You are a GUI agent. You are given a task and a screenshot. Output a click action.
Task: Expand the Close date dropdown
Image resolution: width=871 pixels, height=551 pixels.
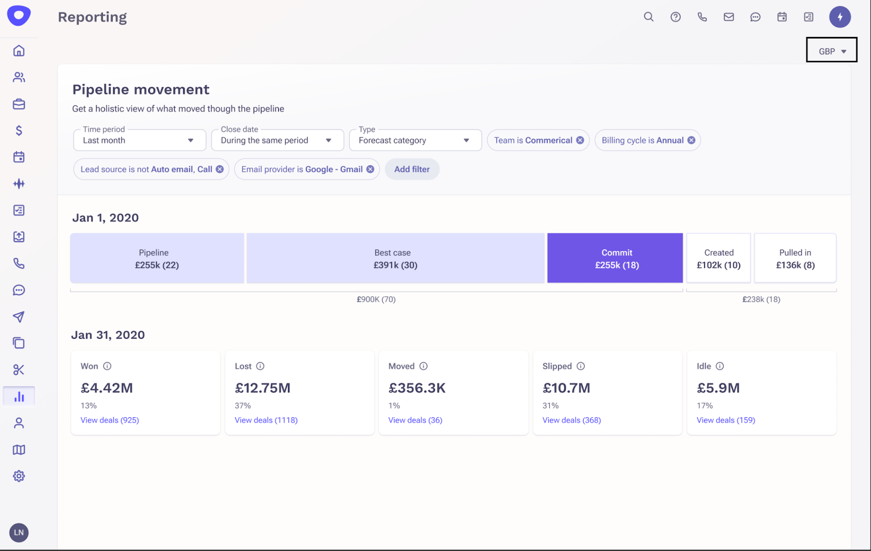tap(278, 140)
